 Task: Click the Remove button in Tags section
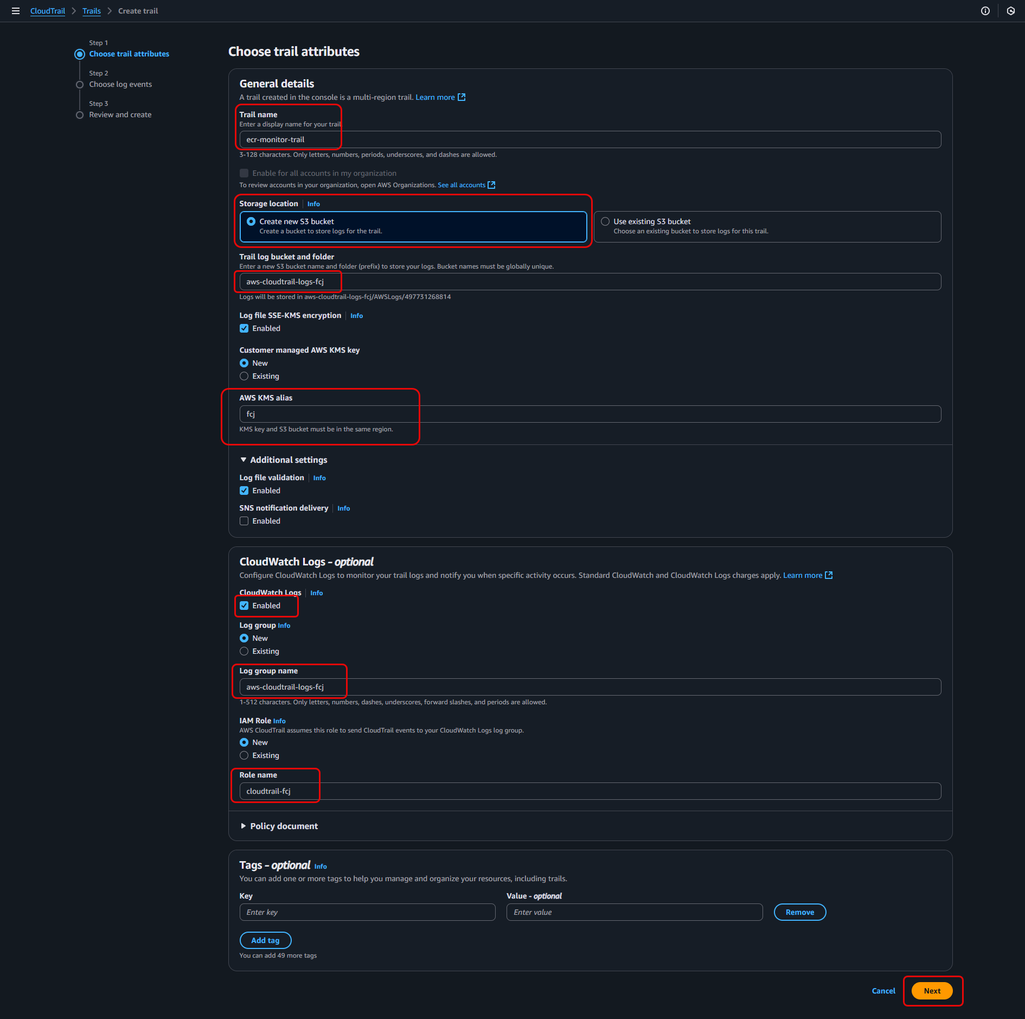coord(799,912)
